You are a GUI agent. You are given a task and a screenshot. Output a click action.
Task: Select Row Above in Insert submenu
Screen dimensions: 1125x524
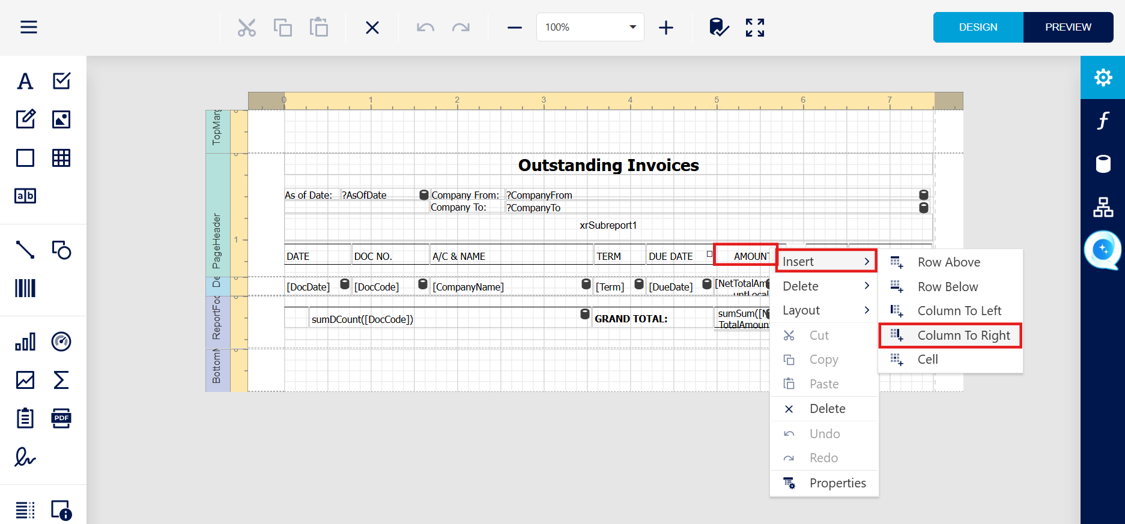pyautogui.click(x=948, y=262)
